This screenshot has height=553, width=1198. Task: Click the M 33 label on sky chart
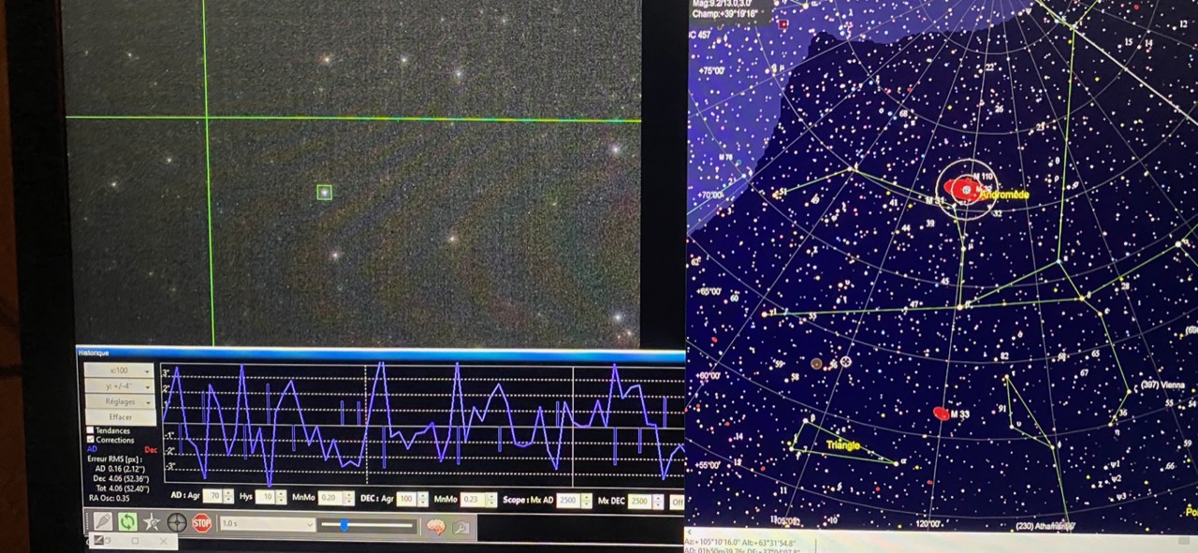pyautogui.click(x=959, y=415)
